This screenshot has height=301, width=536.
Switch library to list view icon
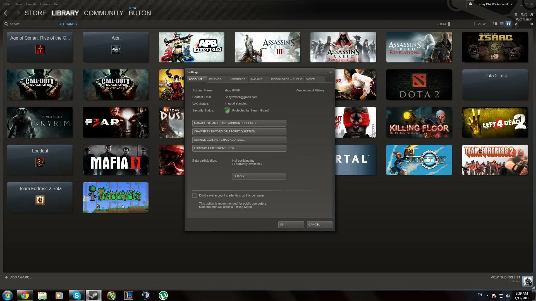point(502,24)
